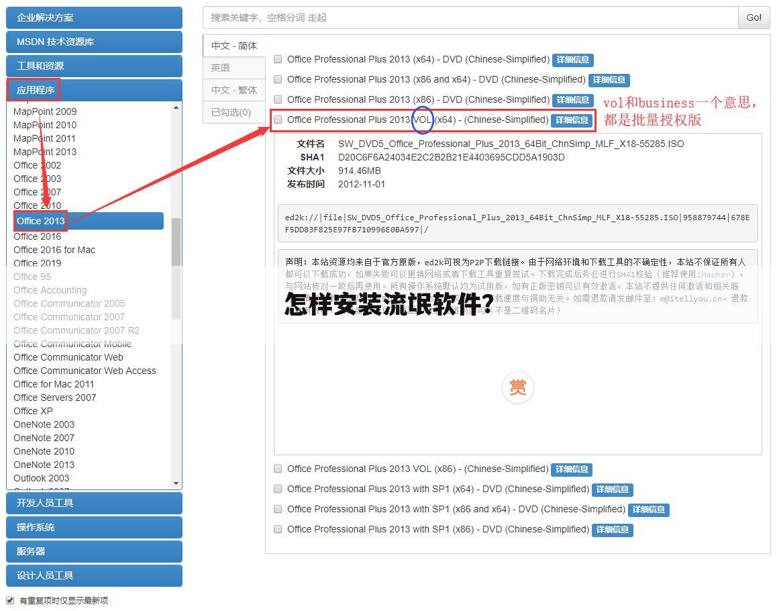Select Office 95 in the list

32,277
